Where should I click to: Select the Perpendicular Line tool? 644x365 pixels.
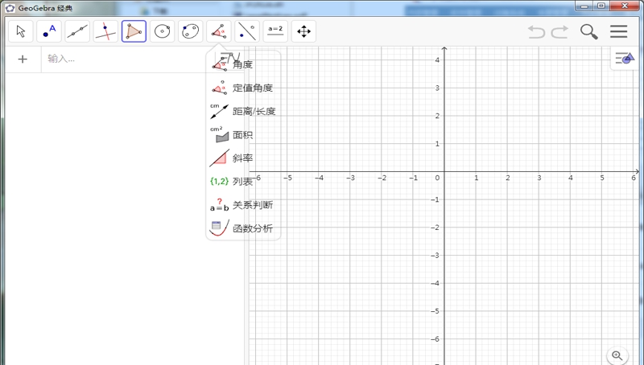click(105, 31)
